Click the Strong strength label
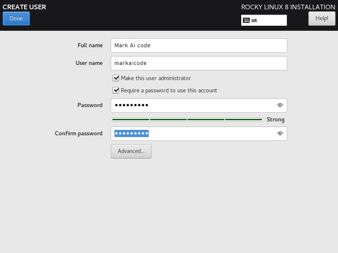 coord(275,120)
